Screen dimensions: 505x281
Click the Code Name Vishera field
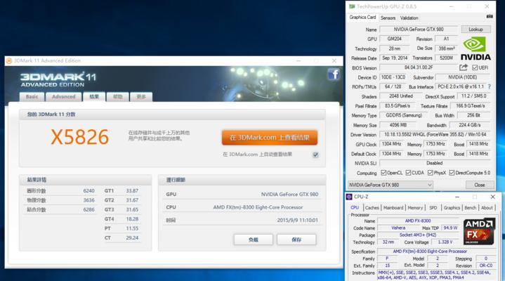[398, 228]
